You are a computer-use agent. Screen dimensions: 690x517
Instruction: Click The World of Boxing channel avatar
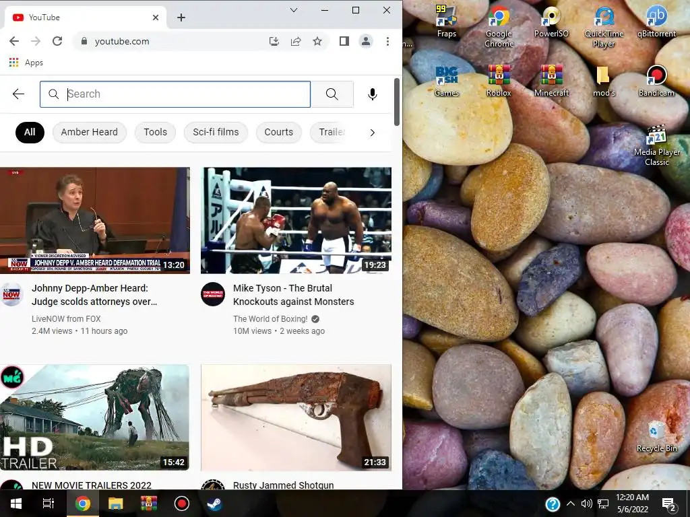(213, 294)
